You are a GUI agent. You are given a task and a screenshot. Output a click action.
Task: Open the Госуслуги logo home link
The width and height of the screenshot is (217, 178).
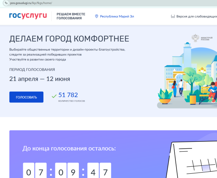click(28, 16)
